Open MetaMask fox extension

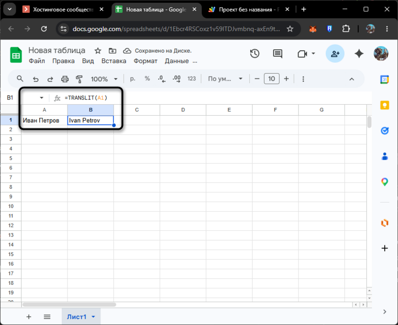pos(313,29)
